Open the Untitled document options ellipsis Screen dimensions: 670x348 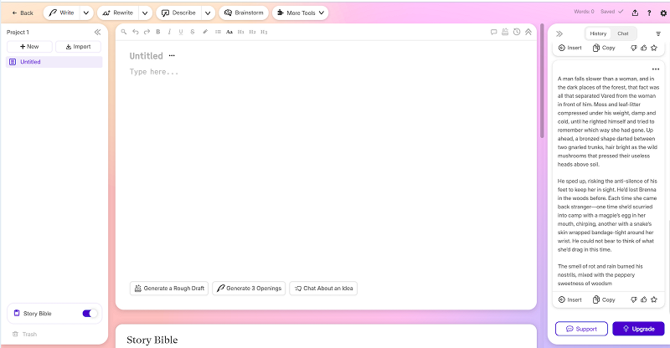[172, 55]
